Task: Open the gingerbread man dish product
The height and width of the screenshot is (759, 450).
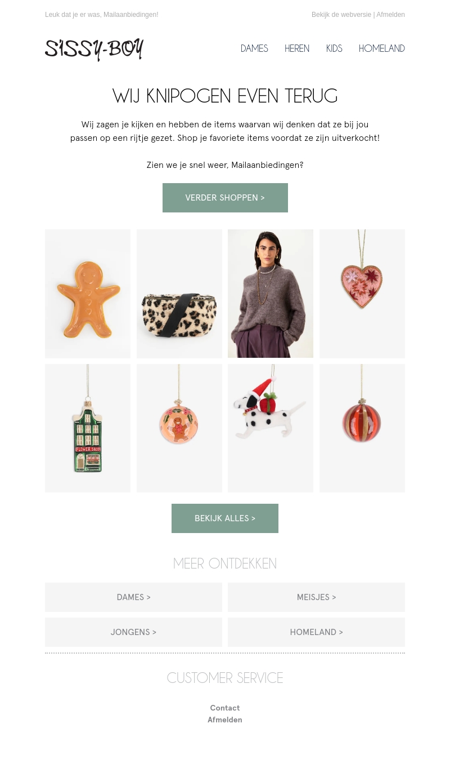Action: 88,294
